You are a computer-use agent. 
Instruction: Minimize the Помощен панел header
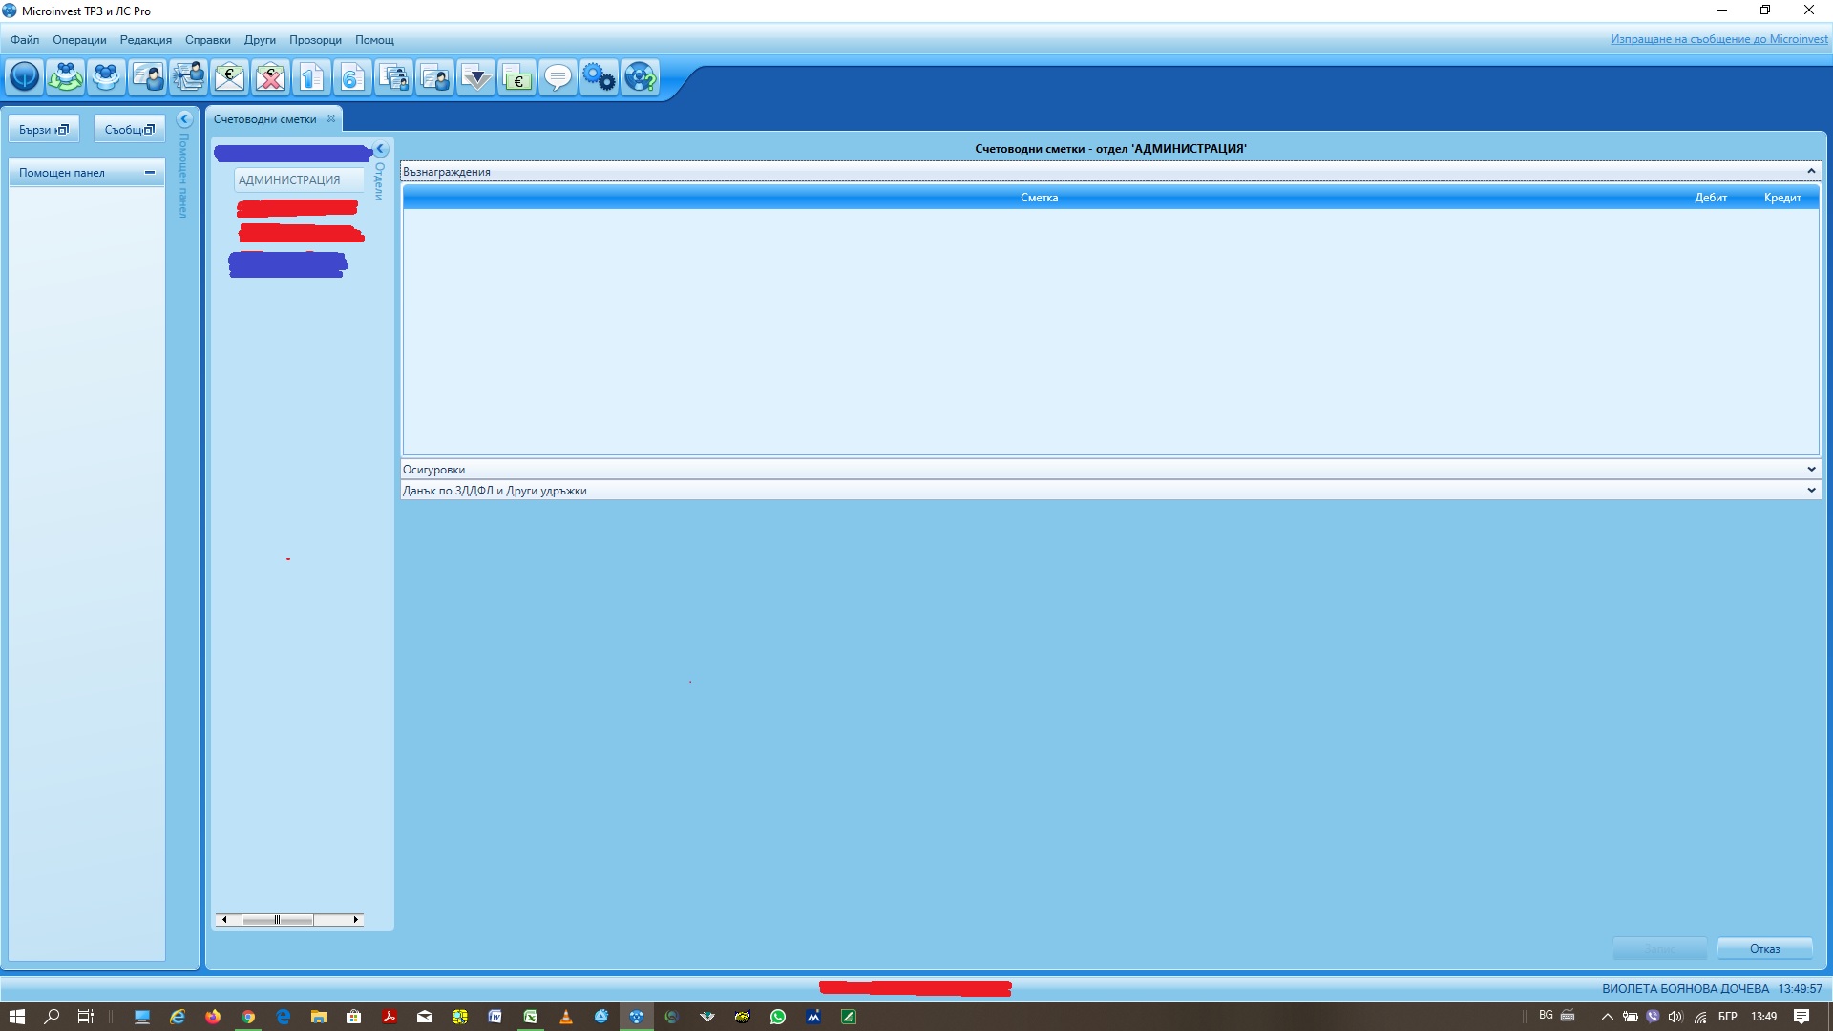(x=149, y=173)
